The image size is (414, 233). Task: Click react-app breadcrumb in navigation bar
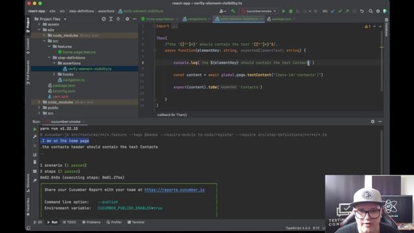pyautogui.click(x=37, y=12)
